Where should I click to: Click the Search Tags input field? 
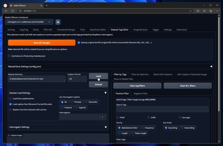(162, 109)
